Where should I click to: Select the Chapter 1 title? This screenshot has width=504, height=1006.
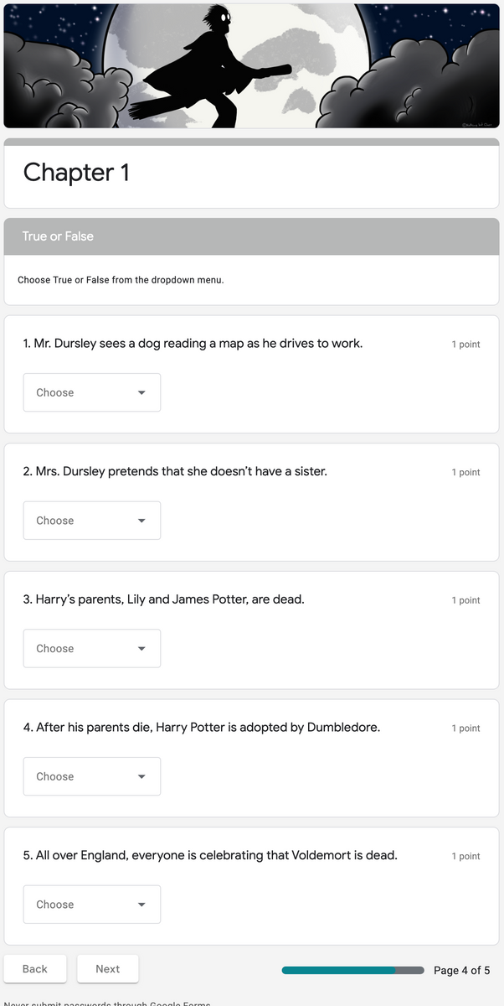(76, 173)
